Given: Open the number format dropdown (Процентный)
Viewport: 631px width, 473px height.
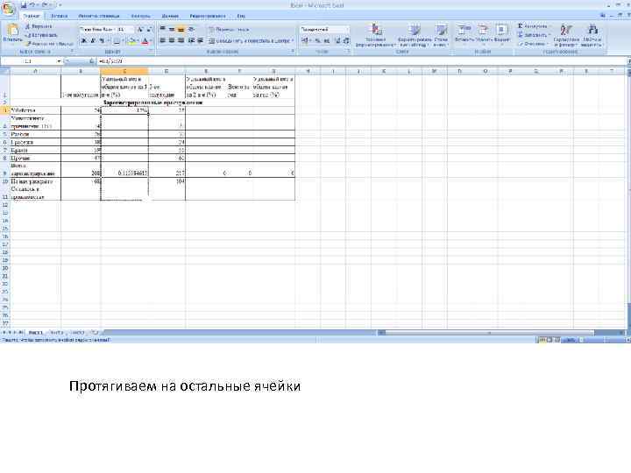Looking at the screenshot, I should point(324,30).
